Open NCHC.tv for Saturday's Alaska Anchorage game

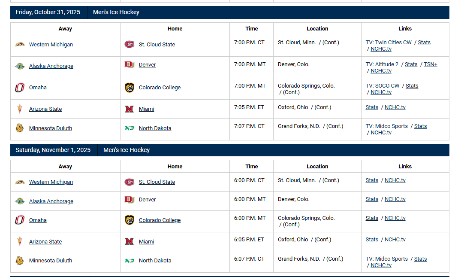pos(395,199)
